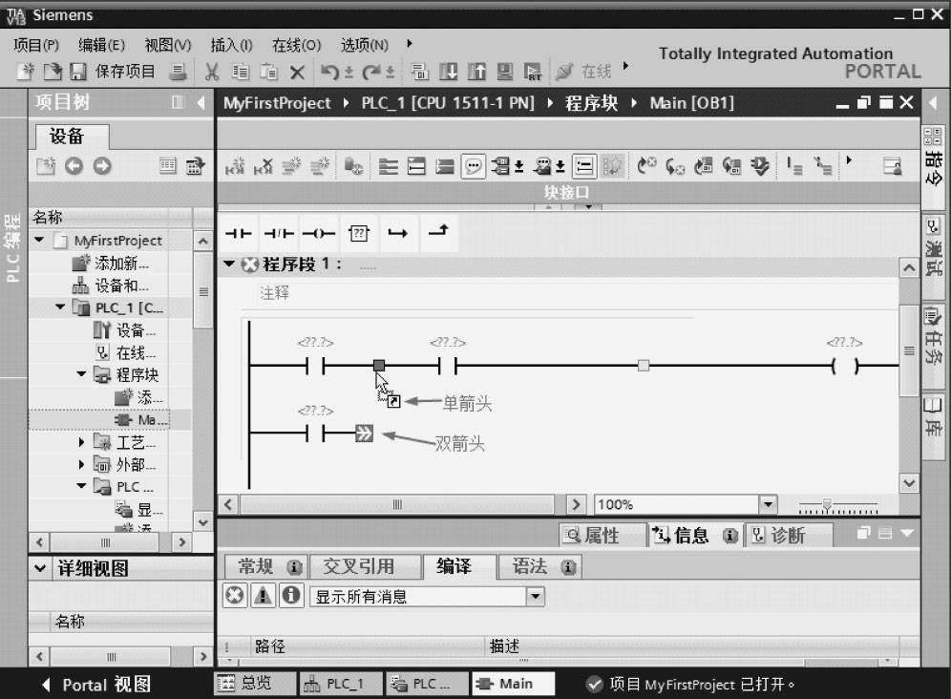
Task: Click the Download to device icon
Action: (x=448, y=73)
